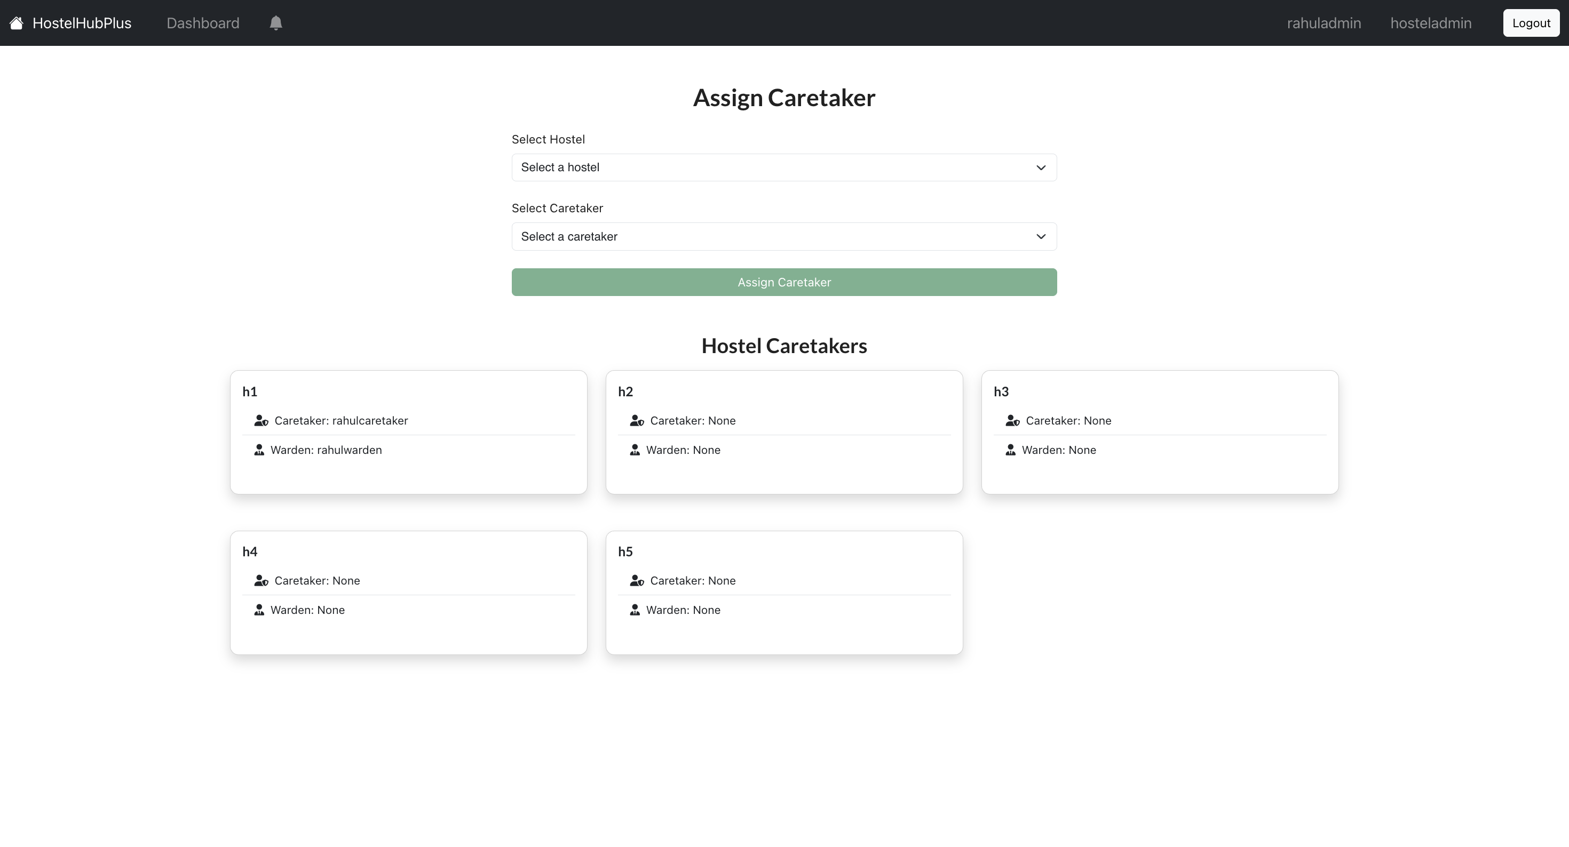
Task: Click 'Warden: None' in the h3 card
Action: [1059, 450]
